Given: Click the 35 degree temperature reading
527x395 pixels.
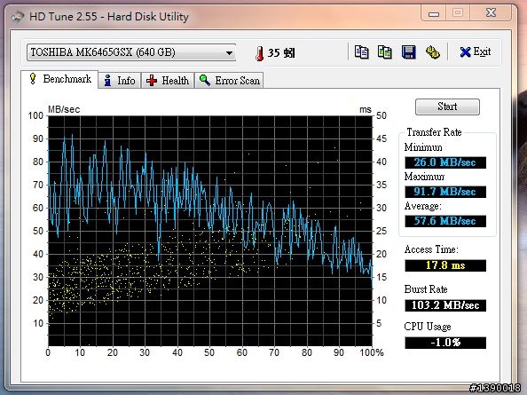Looking at the screenshot, I should click(x=281, y=53).
